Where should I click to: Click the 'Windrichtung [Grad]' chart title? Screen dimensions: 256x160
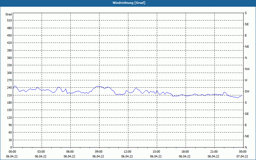point(129,3)
